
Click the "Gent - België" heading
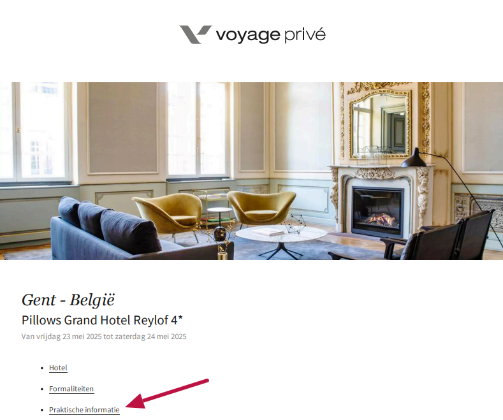click(68, 300)
